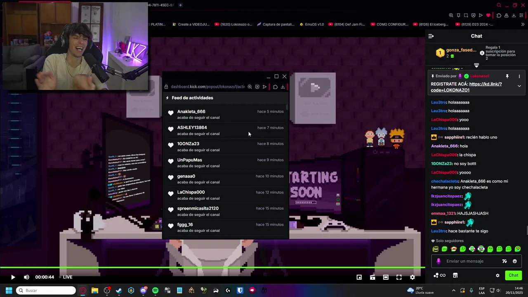Open the REGISTRATE ACÁ kd.link URL
Viewport: 528px width, 297px height.
467,87
